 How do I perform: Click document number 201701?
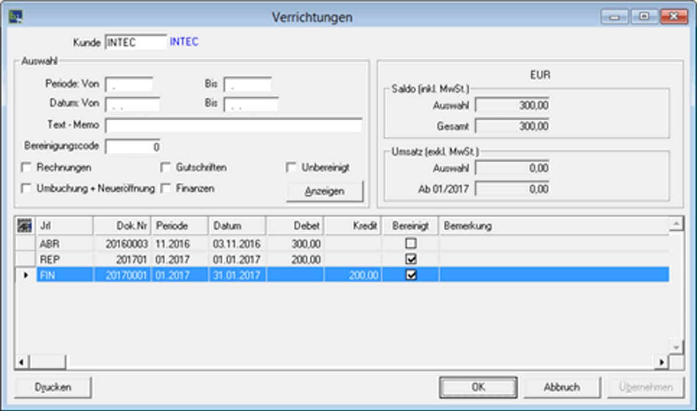[122, 259]
